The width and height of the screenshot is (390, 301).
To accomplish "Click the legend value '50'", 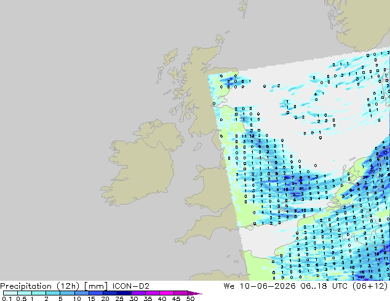I will tap(190, 299).
